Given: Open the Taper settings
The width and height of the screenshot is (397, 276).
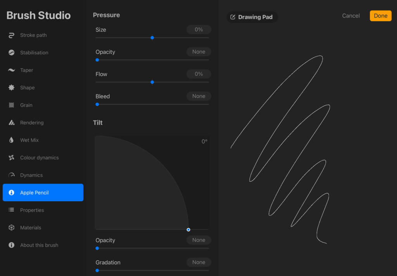Looking at the screenshot, I should [43, 70].
